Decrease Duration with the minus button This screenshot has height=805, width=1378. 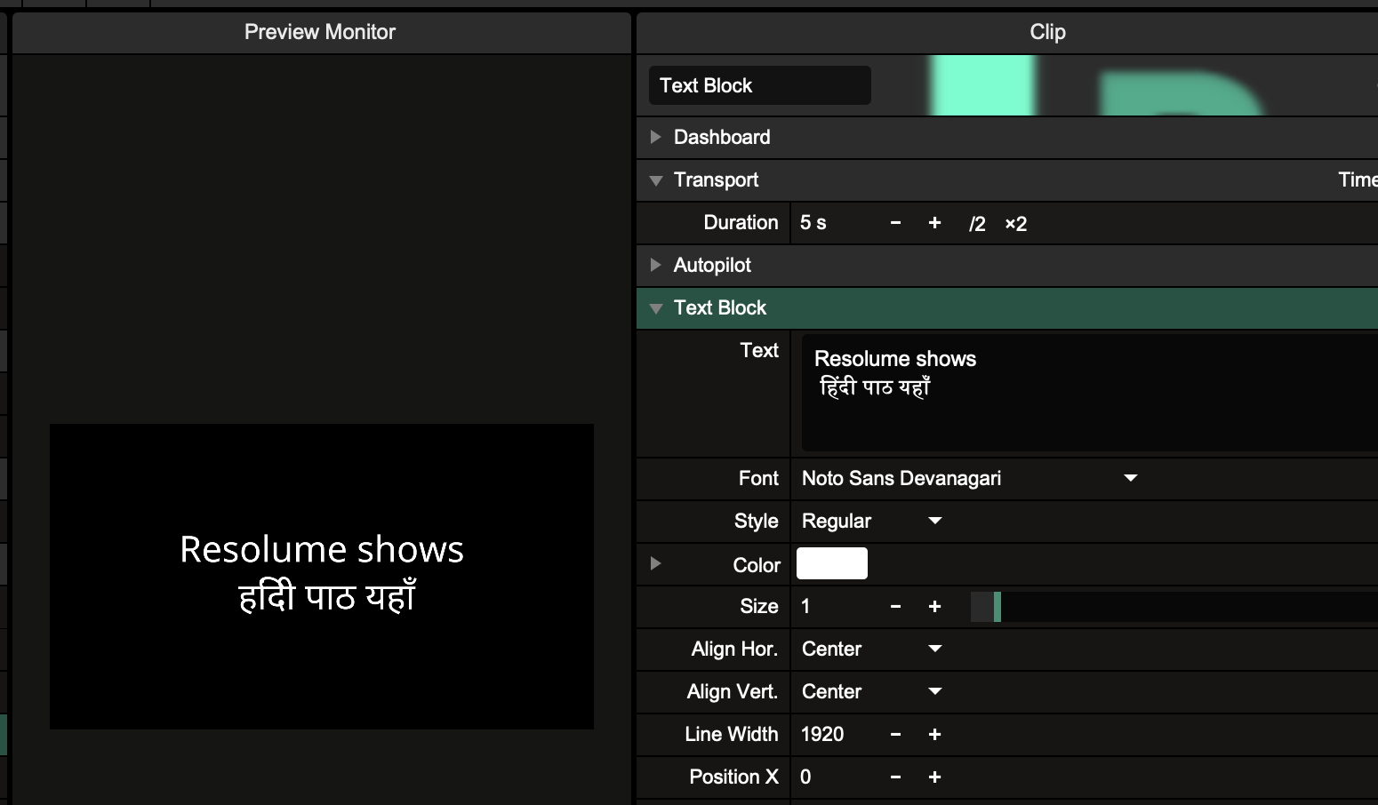(x=895, y=223)
